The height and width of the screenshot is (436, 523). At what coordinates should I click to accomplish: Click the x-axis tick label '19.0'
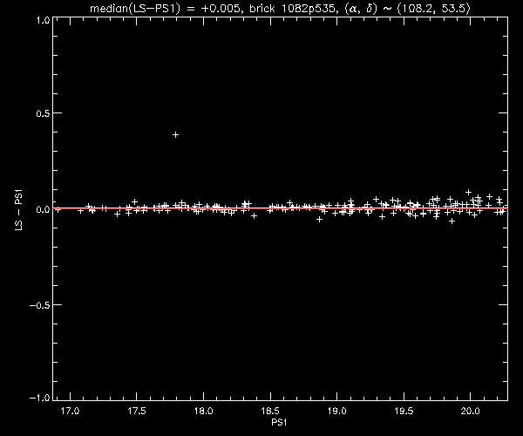pos(336,411)
